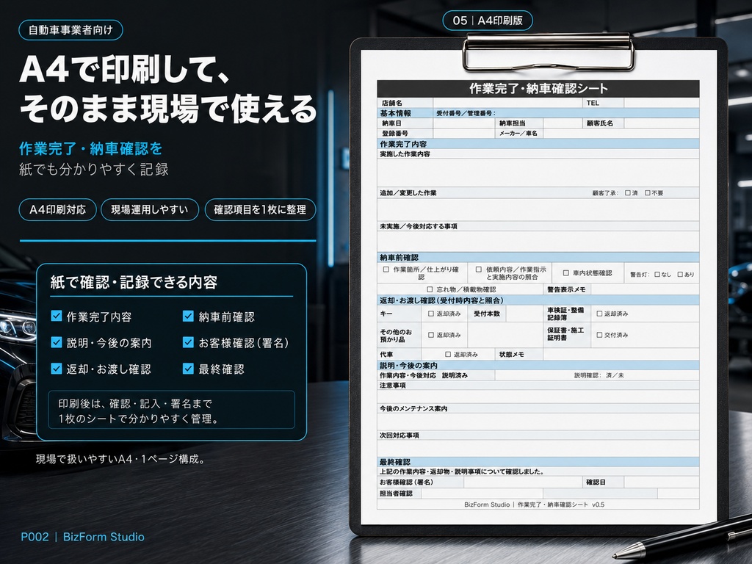This screenshot has width=752, height=564.
Task: Select the 確認項目を1枚に整理 tag
Action: point(260,209)
